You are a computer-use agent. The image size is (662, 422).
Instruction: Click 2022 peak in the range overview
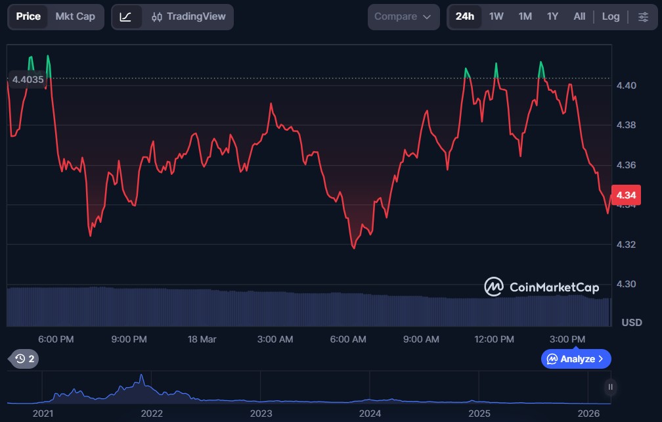tap(141, 379)
